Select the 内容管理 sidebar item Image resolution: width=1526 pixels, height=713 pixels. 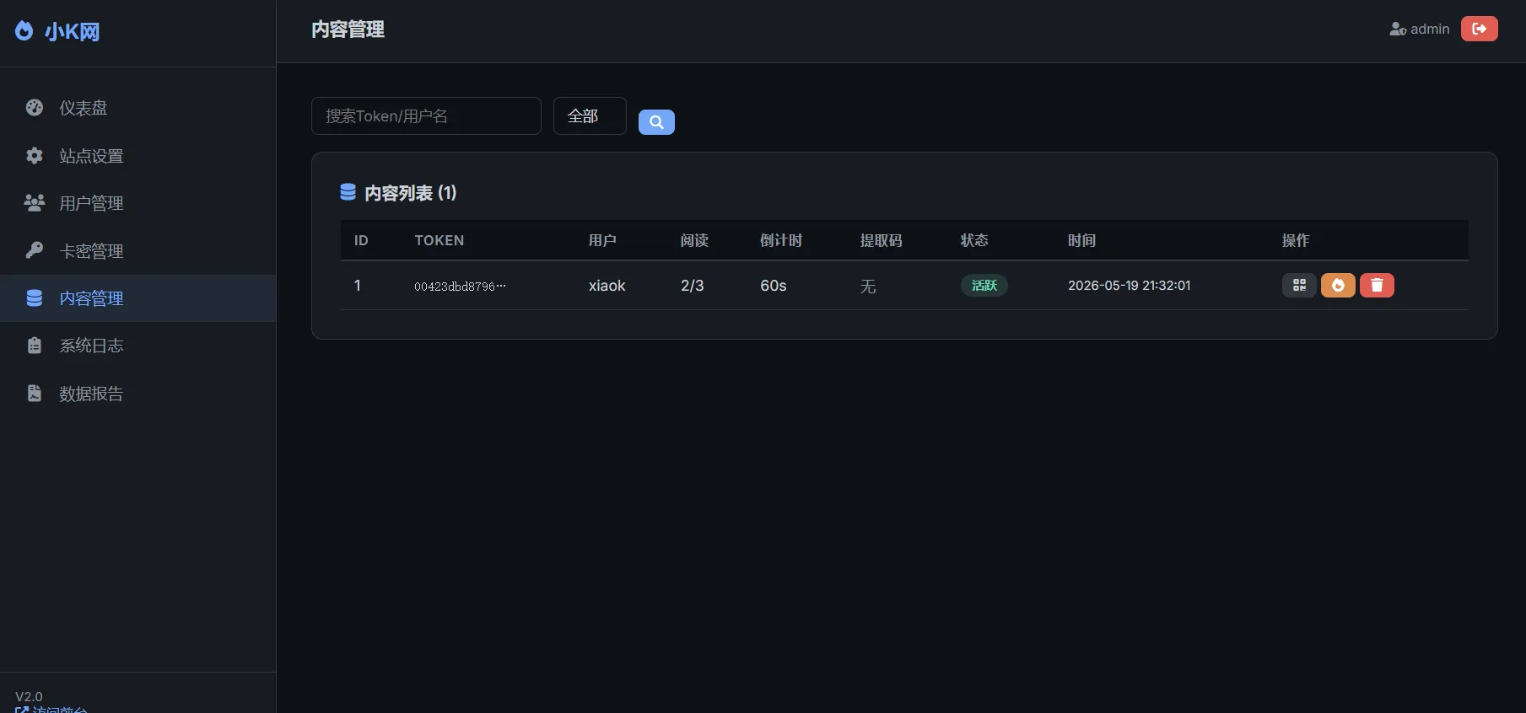click(138, 298)
